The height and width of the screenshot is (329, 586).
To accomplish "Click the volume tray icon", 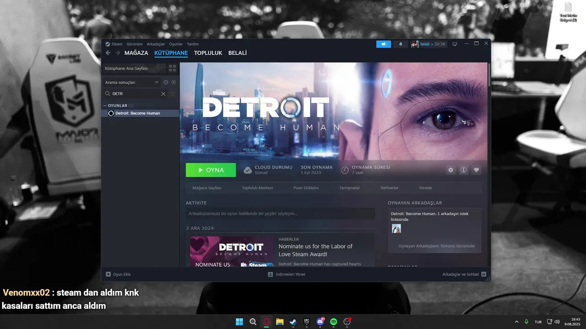I will (x=557, y=322).
